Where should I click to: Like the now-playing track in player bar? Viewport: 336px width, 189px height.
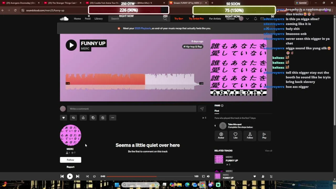tap(254, 176)
